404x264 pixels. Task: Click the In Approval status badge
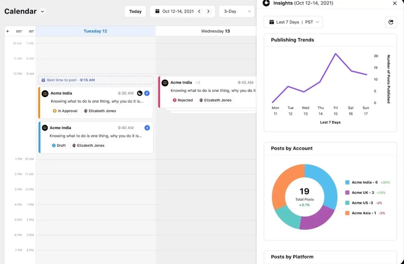click(65, 111)
